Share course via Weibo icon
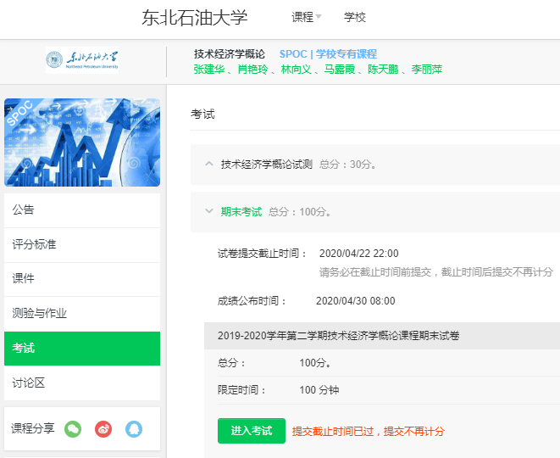The width and height of the screenshot is (560, 458). click(x=103, y=429)
